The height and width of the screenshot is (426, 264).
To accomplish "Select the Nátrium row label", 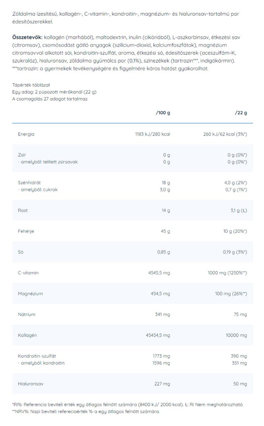I will (x=26, y=315).
